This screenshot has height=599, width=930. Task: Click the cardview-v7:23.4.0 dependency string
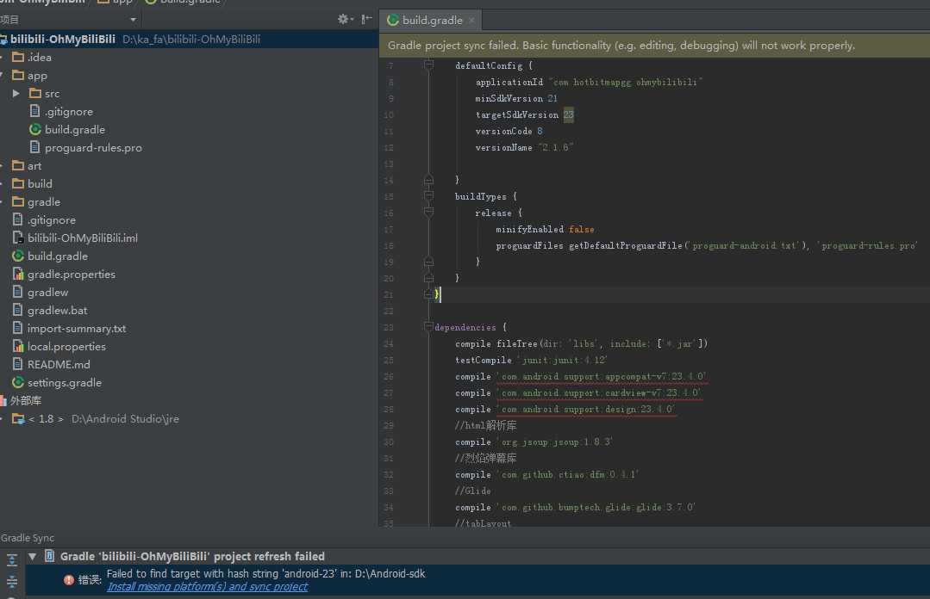pyautogui.click(x=599, y=392)
